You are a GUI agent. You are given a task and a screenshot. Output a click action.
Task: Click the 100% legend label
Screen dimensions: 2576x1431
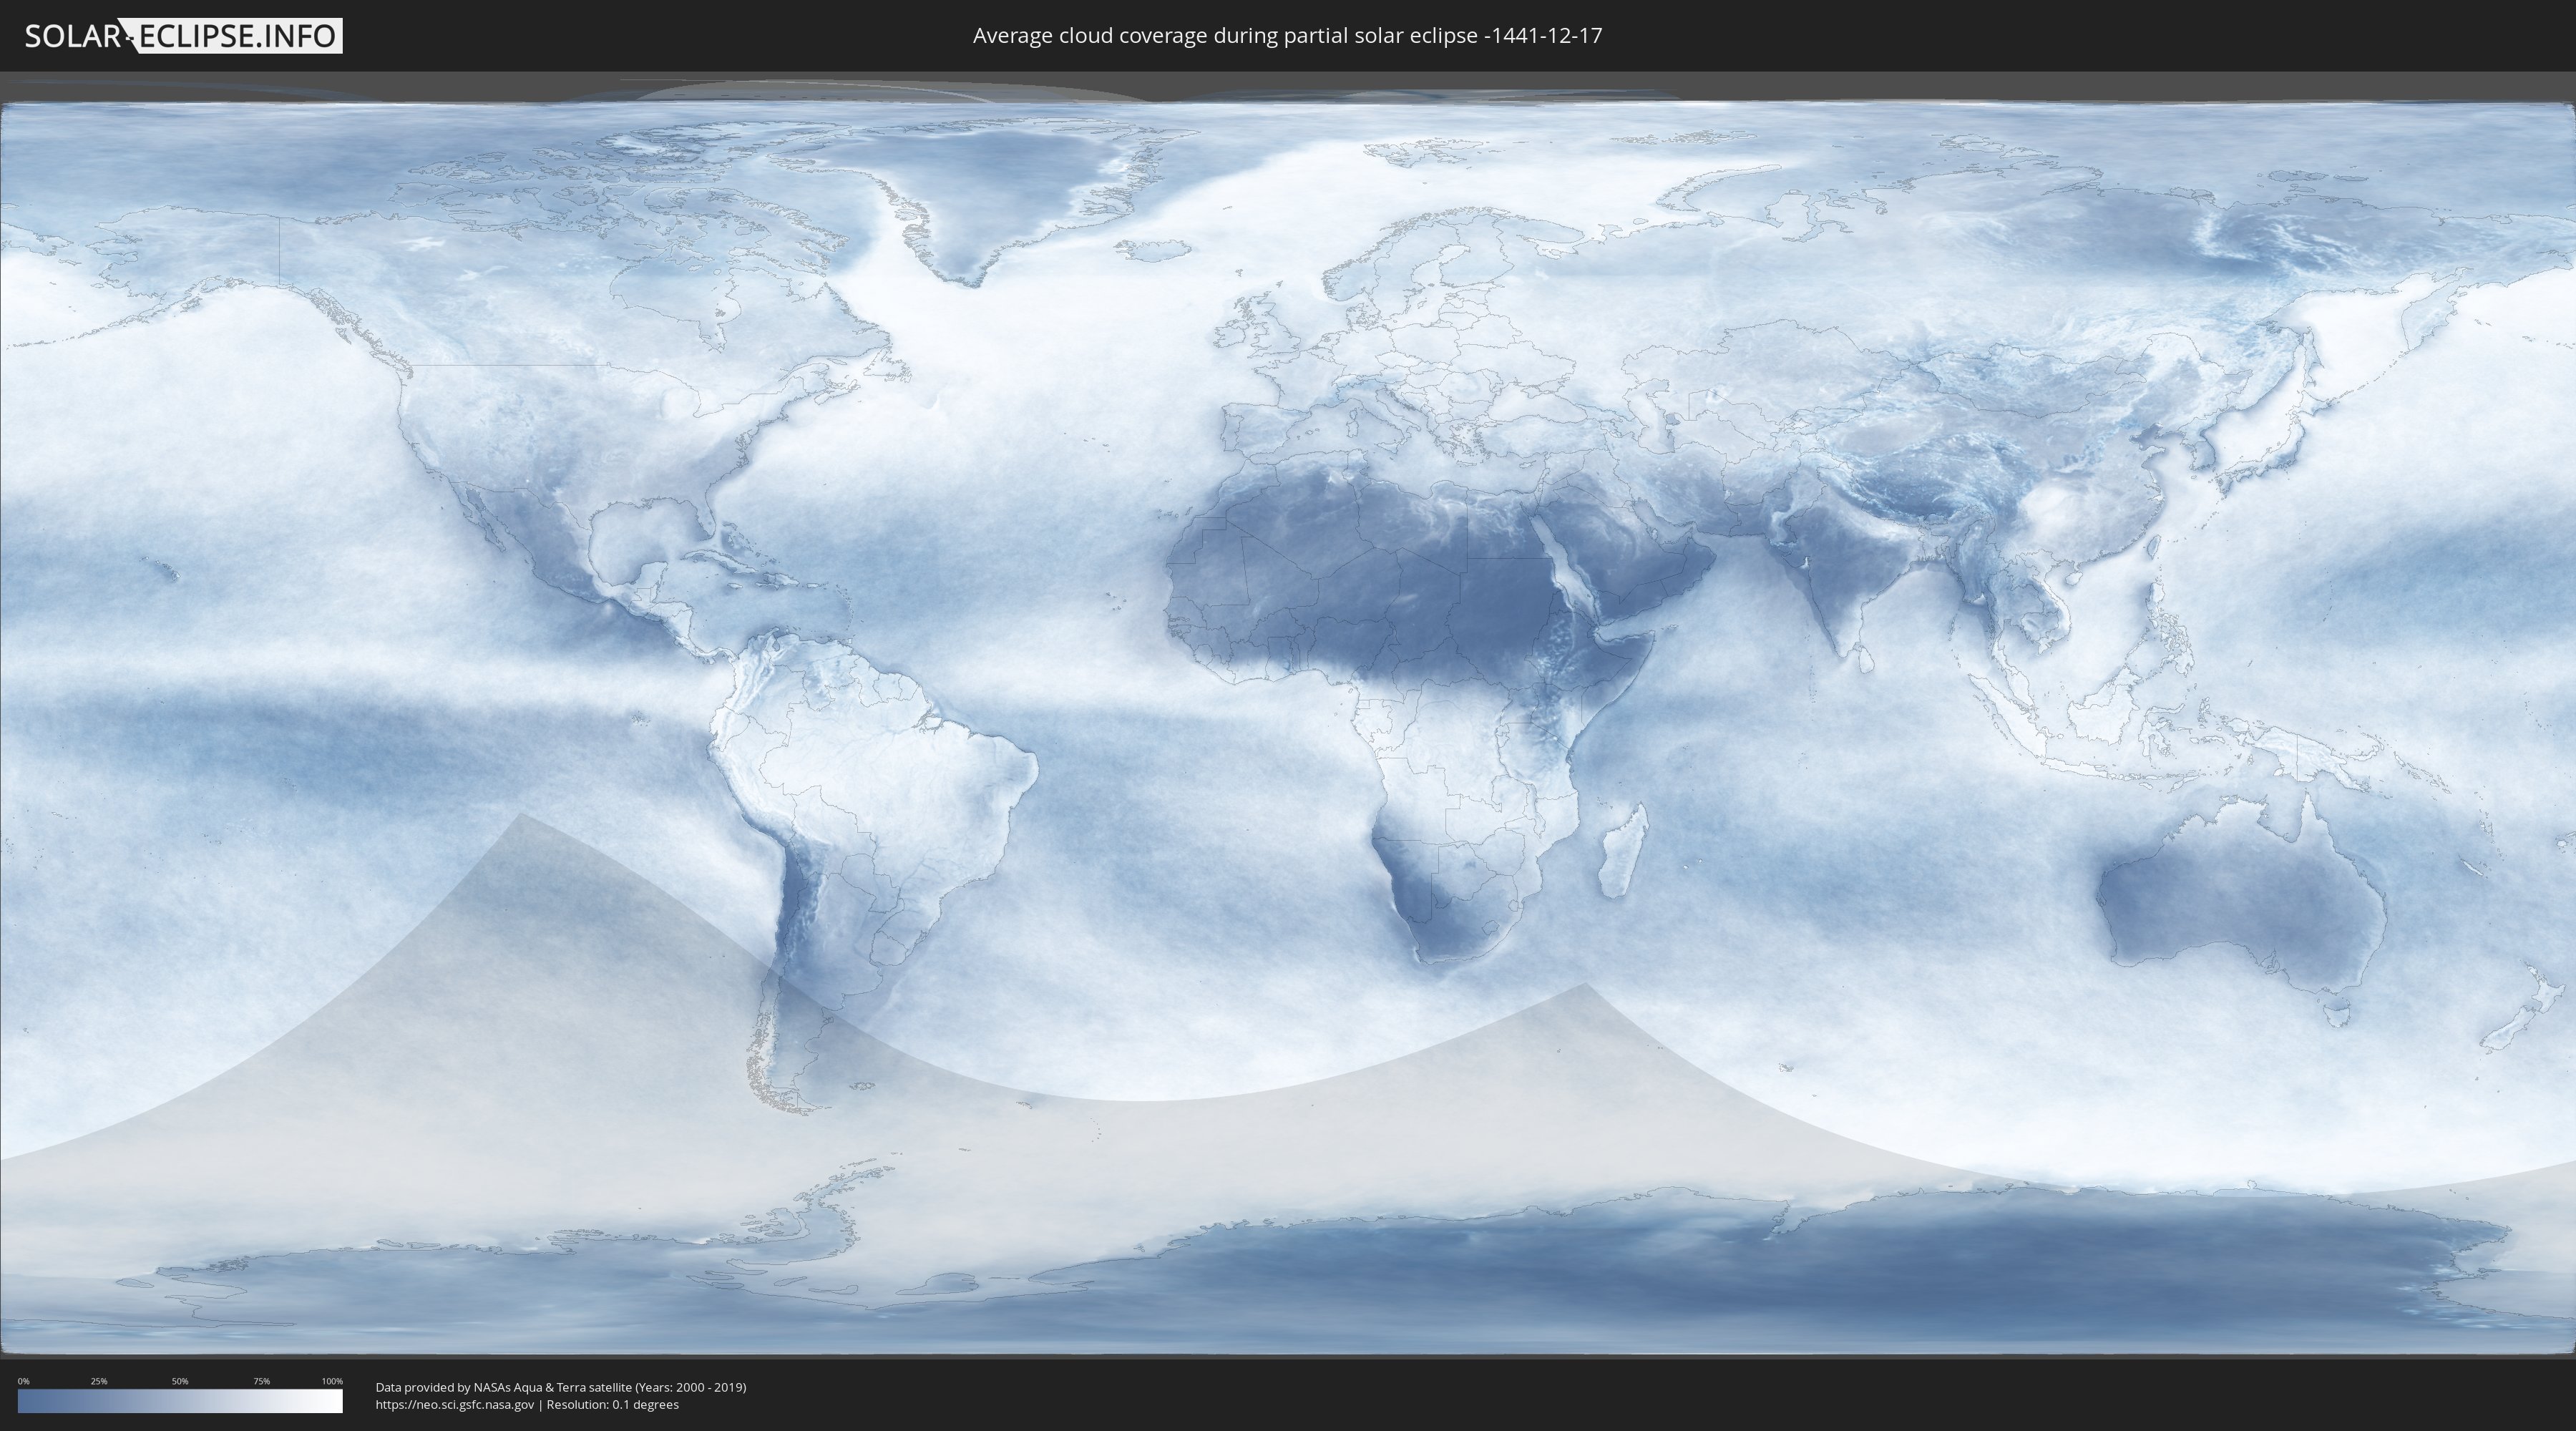pos(332,1381)
